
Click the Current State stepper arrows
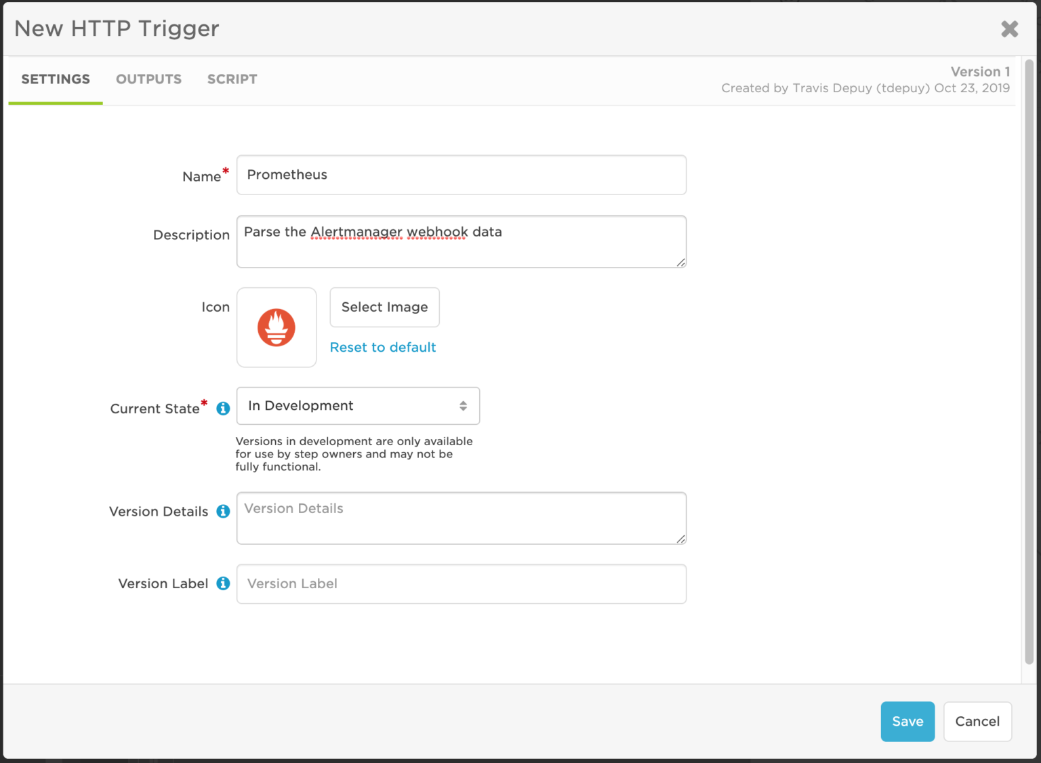[464, 405]
